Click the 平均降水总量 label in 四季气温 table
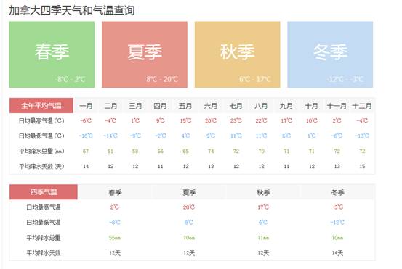The image size is (402, 269). pos(44,238)
